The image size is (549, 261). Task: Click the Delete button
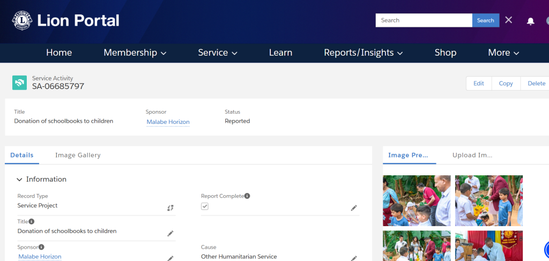pyautogui.click(x=536, y=83)
